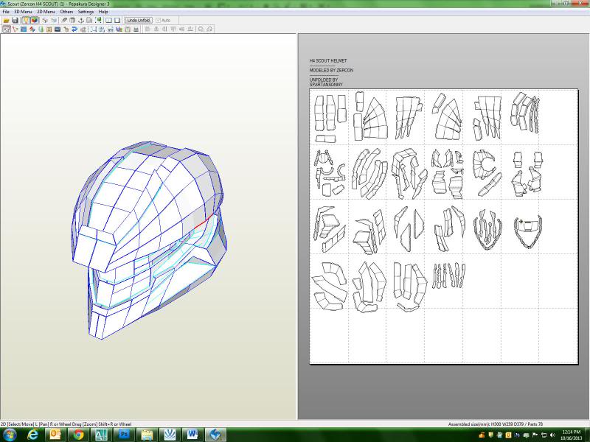Open Outlook from the taskbar
Viewport: 590px width, 442px height.
[x=56, y=435]
